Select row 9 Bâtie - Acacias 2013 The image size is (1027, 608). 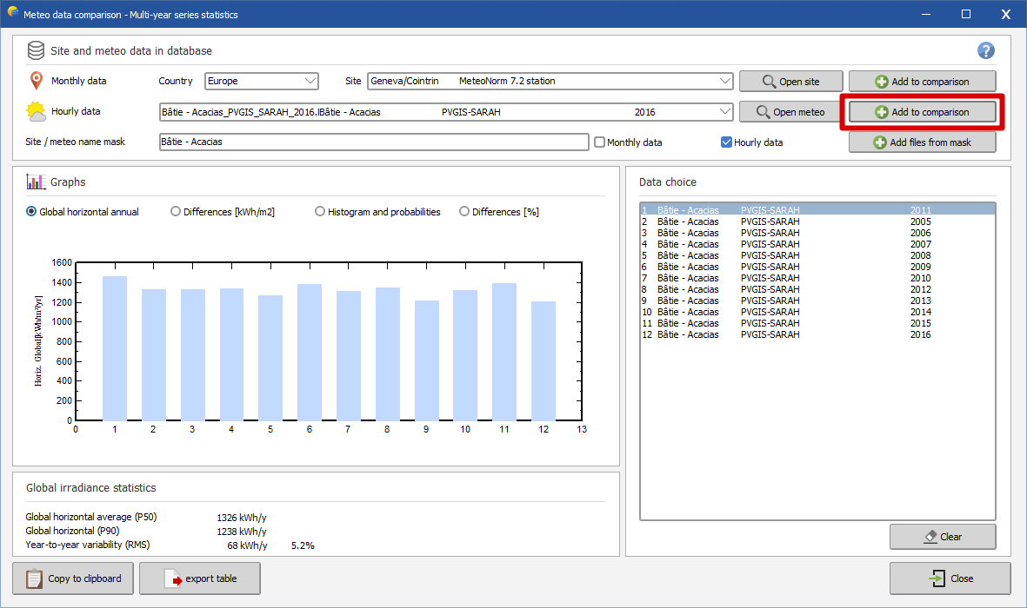pyautogui.click(x=817, y=301)
